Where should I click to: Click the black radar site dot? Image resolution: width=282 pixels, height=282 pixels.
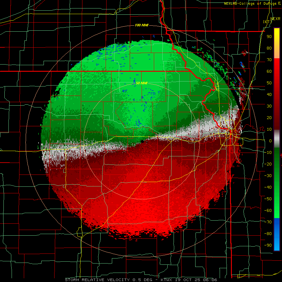coord(142,142)
